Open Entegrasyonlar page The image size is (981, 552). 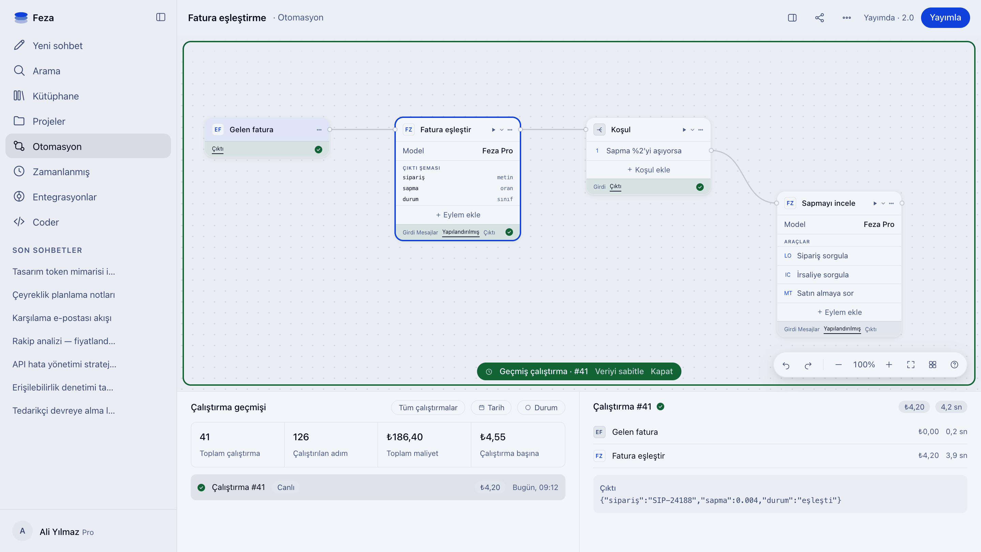click(88, 197)
